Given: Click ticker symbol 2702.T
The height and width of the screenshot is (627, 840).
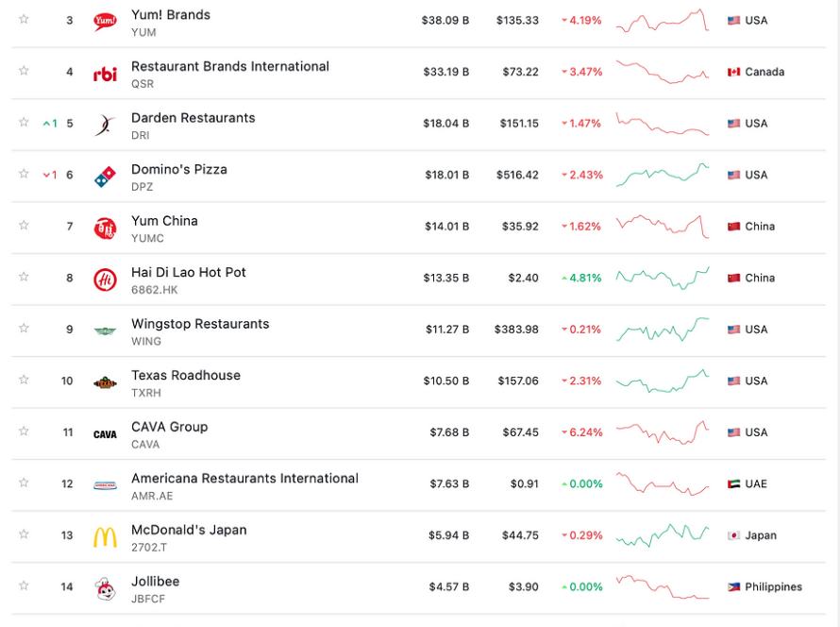Looking at the screenshot, I should (x=149, y=548).
